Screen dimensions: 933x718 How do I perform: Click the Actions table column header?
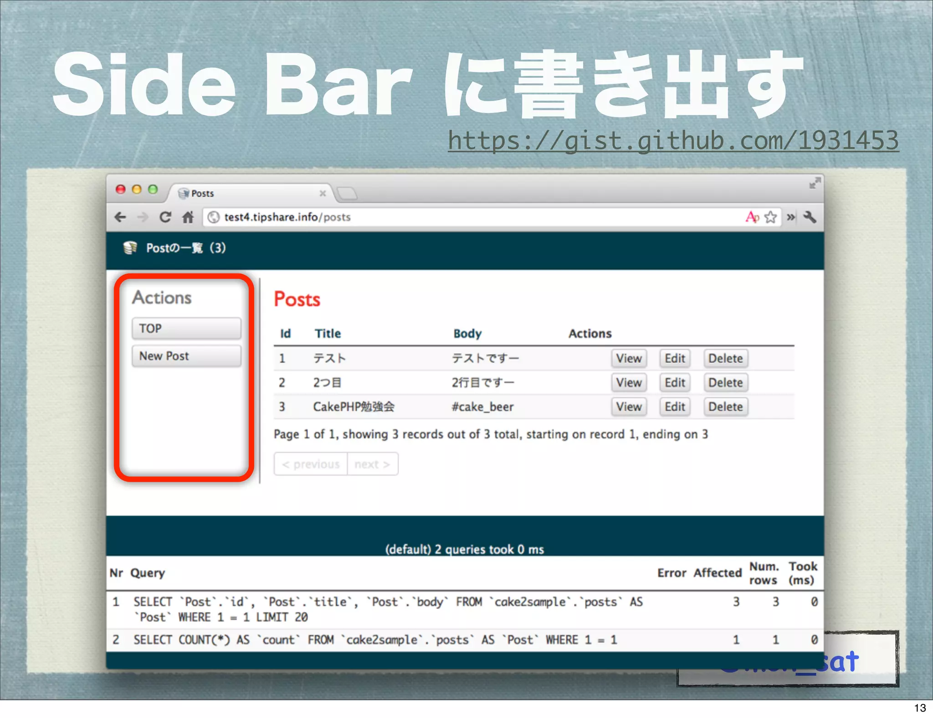590,333
